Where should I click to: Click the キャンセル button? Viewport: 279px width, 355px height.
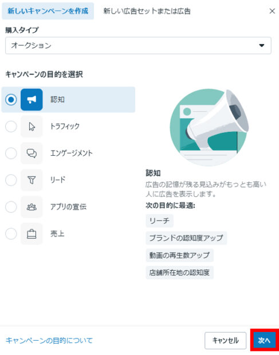pyautogui.click(x=225, y=341)
